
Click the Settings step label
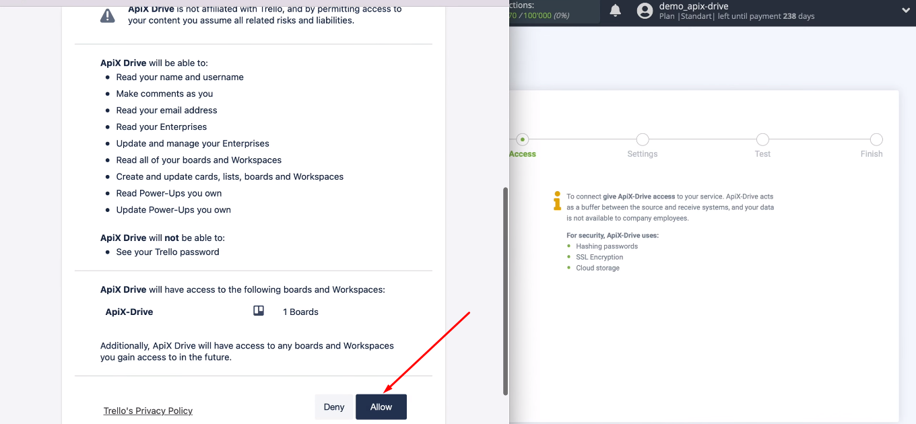tap(643, 154)
